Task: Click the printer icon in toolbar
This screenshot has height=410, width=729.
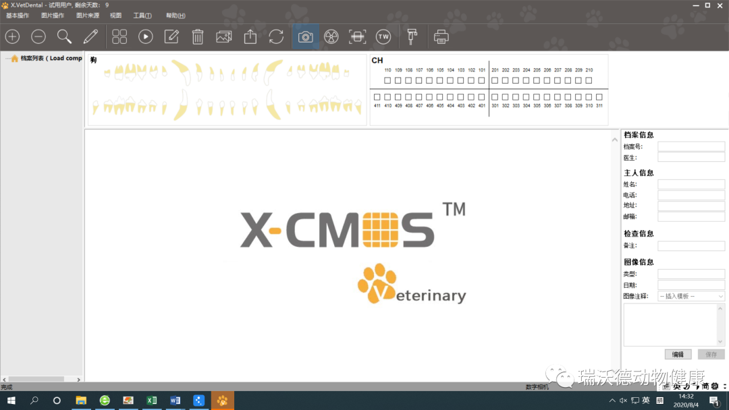Action: click(441, 36)
